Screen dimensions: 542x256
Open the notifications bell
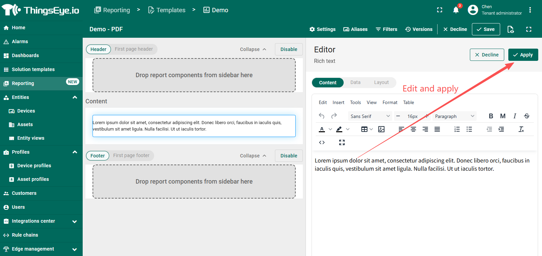456,10
